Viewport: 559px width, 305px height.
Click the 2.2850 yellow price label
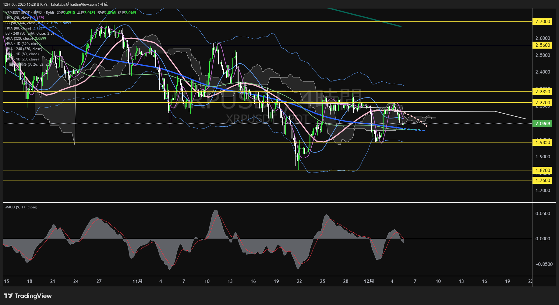coord(543,91)
